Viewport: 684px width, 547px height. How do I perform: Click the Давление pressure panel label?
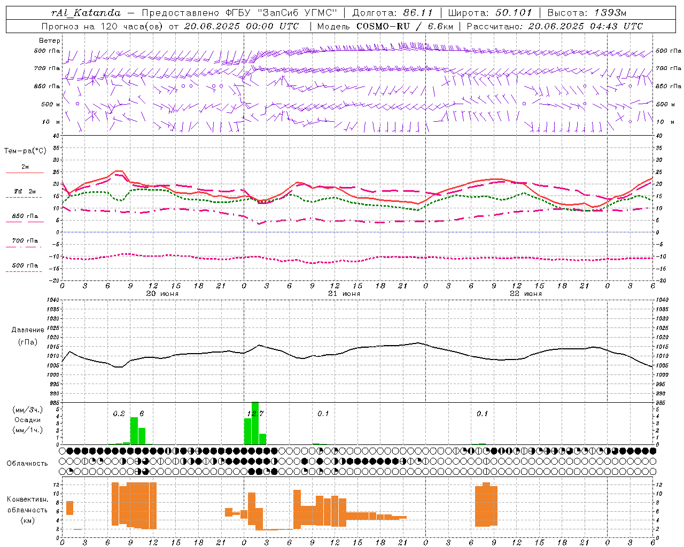tap(28, 330)
